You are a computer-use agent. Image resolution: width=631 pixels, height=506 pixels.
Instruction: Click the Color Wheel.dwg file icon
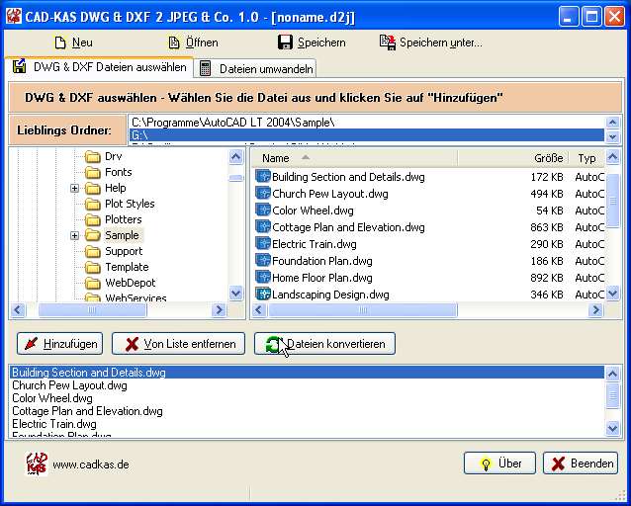[x=263, y=211]
